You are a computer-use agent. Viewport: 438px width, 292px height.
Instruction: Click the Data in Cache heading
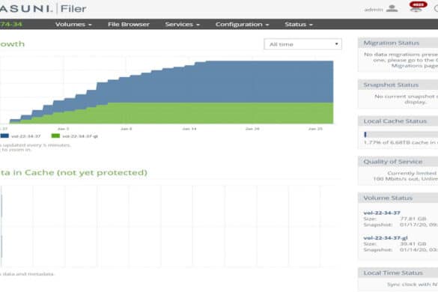(x=73, y=172)
